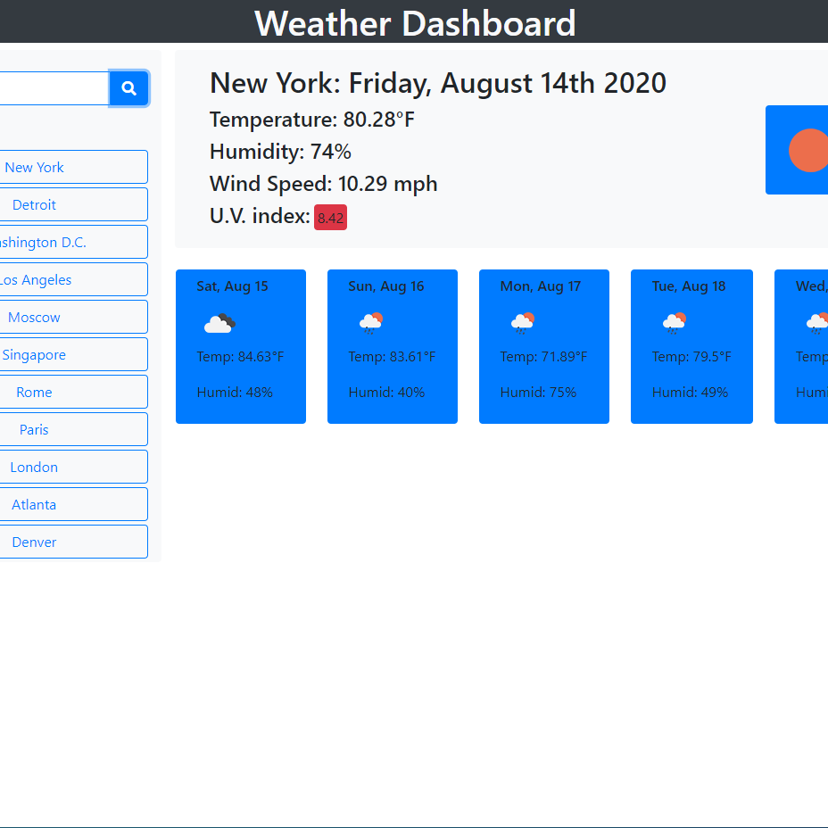Click the orange sun icon beside current conditions

pyautogui.click(x=807, y=151)
